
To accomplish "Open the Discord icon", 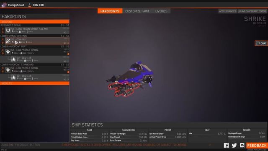I will click(242, 146).
